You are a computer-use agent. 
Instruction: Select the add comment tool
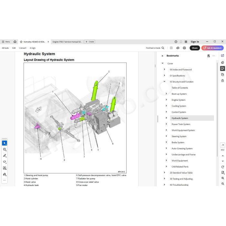(x=5, y=149)
